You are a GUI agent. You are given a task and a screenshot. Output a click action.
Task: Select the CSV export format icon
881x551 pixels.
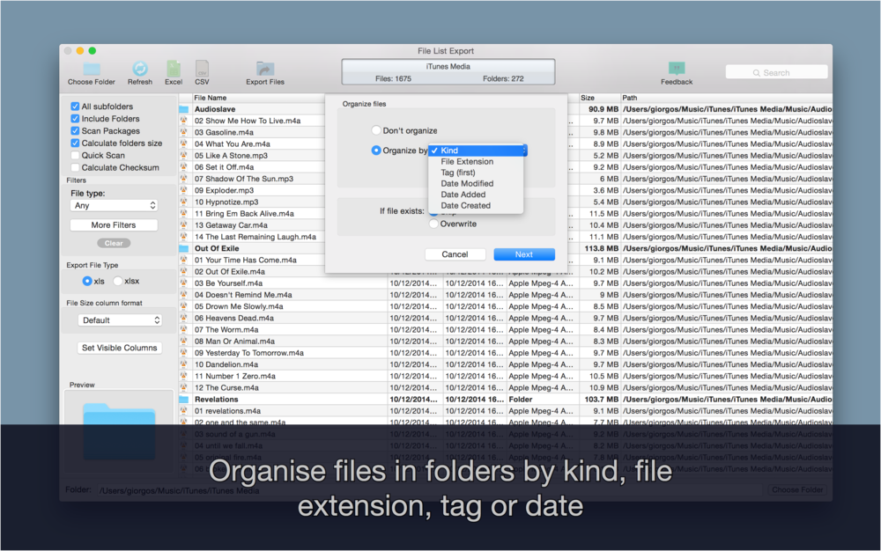(202, 69)
